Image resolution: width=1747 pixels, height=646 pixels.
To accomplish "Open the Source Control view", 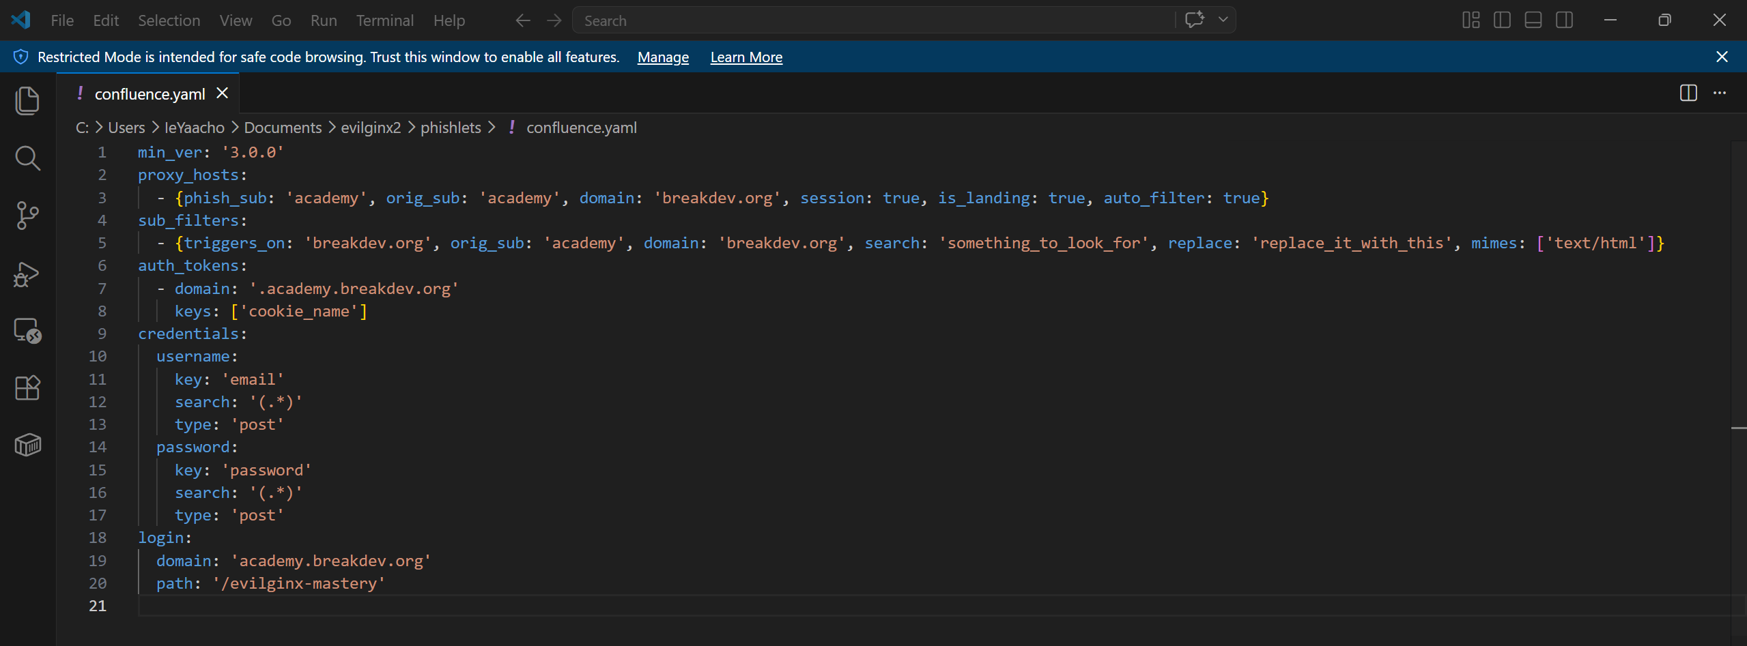I will point(27,216).
